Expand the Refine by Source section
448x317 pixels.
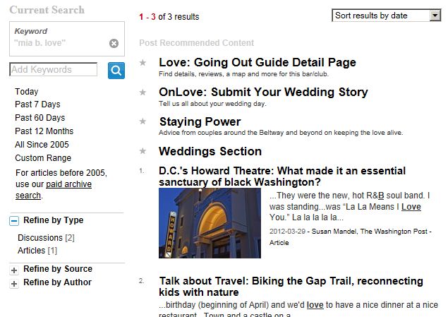(14, 270)
